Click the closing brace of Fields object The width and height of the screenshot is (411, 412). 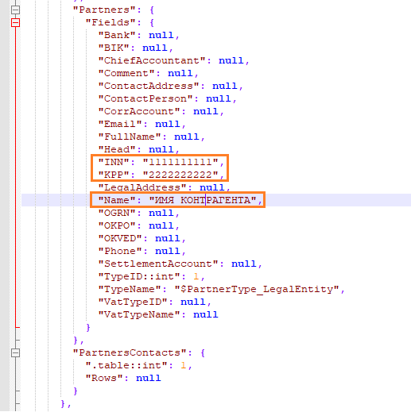(x=88, y=327)
